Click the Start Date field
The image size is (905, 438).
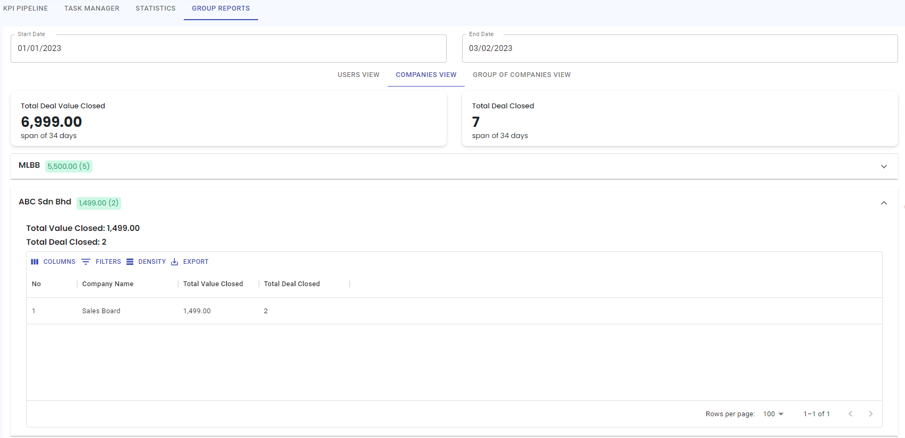pyautogui.click(x=228, y=48)
